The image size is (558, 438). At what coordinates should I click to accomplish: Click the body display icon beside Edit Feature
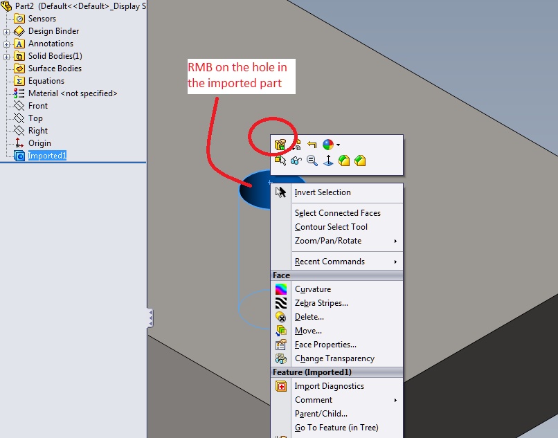(297, 145)
